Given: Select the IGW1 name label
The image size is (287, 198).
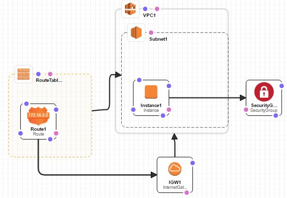Looking at the screenshot, I should pos(175,183).
